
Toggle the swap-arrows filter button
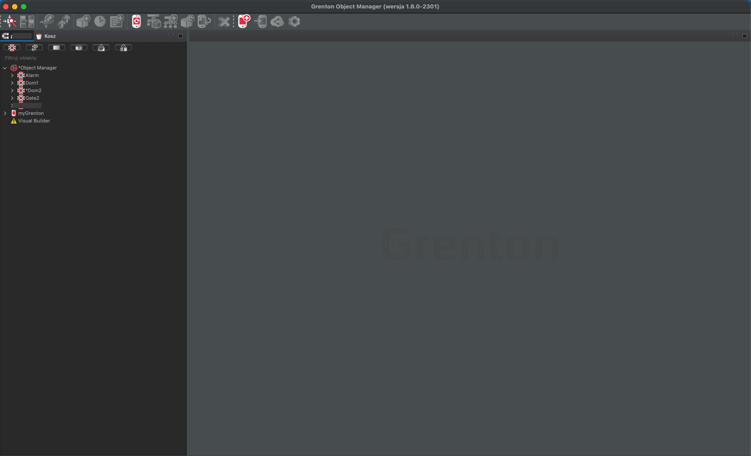coord(34,48)
